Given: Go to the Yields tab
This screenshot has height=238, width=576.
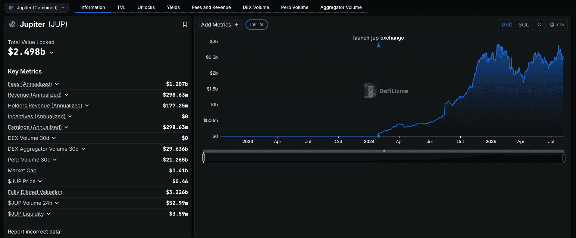Looking at the screenshot, I should (x=173, y=7).
